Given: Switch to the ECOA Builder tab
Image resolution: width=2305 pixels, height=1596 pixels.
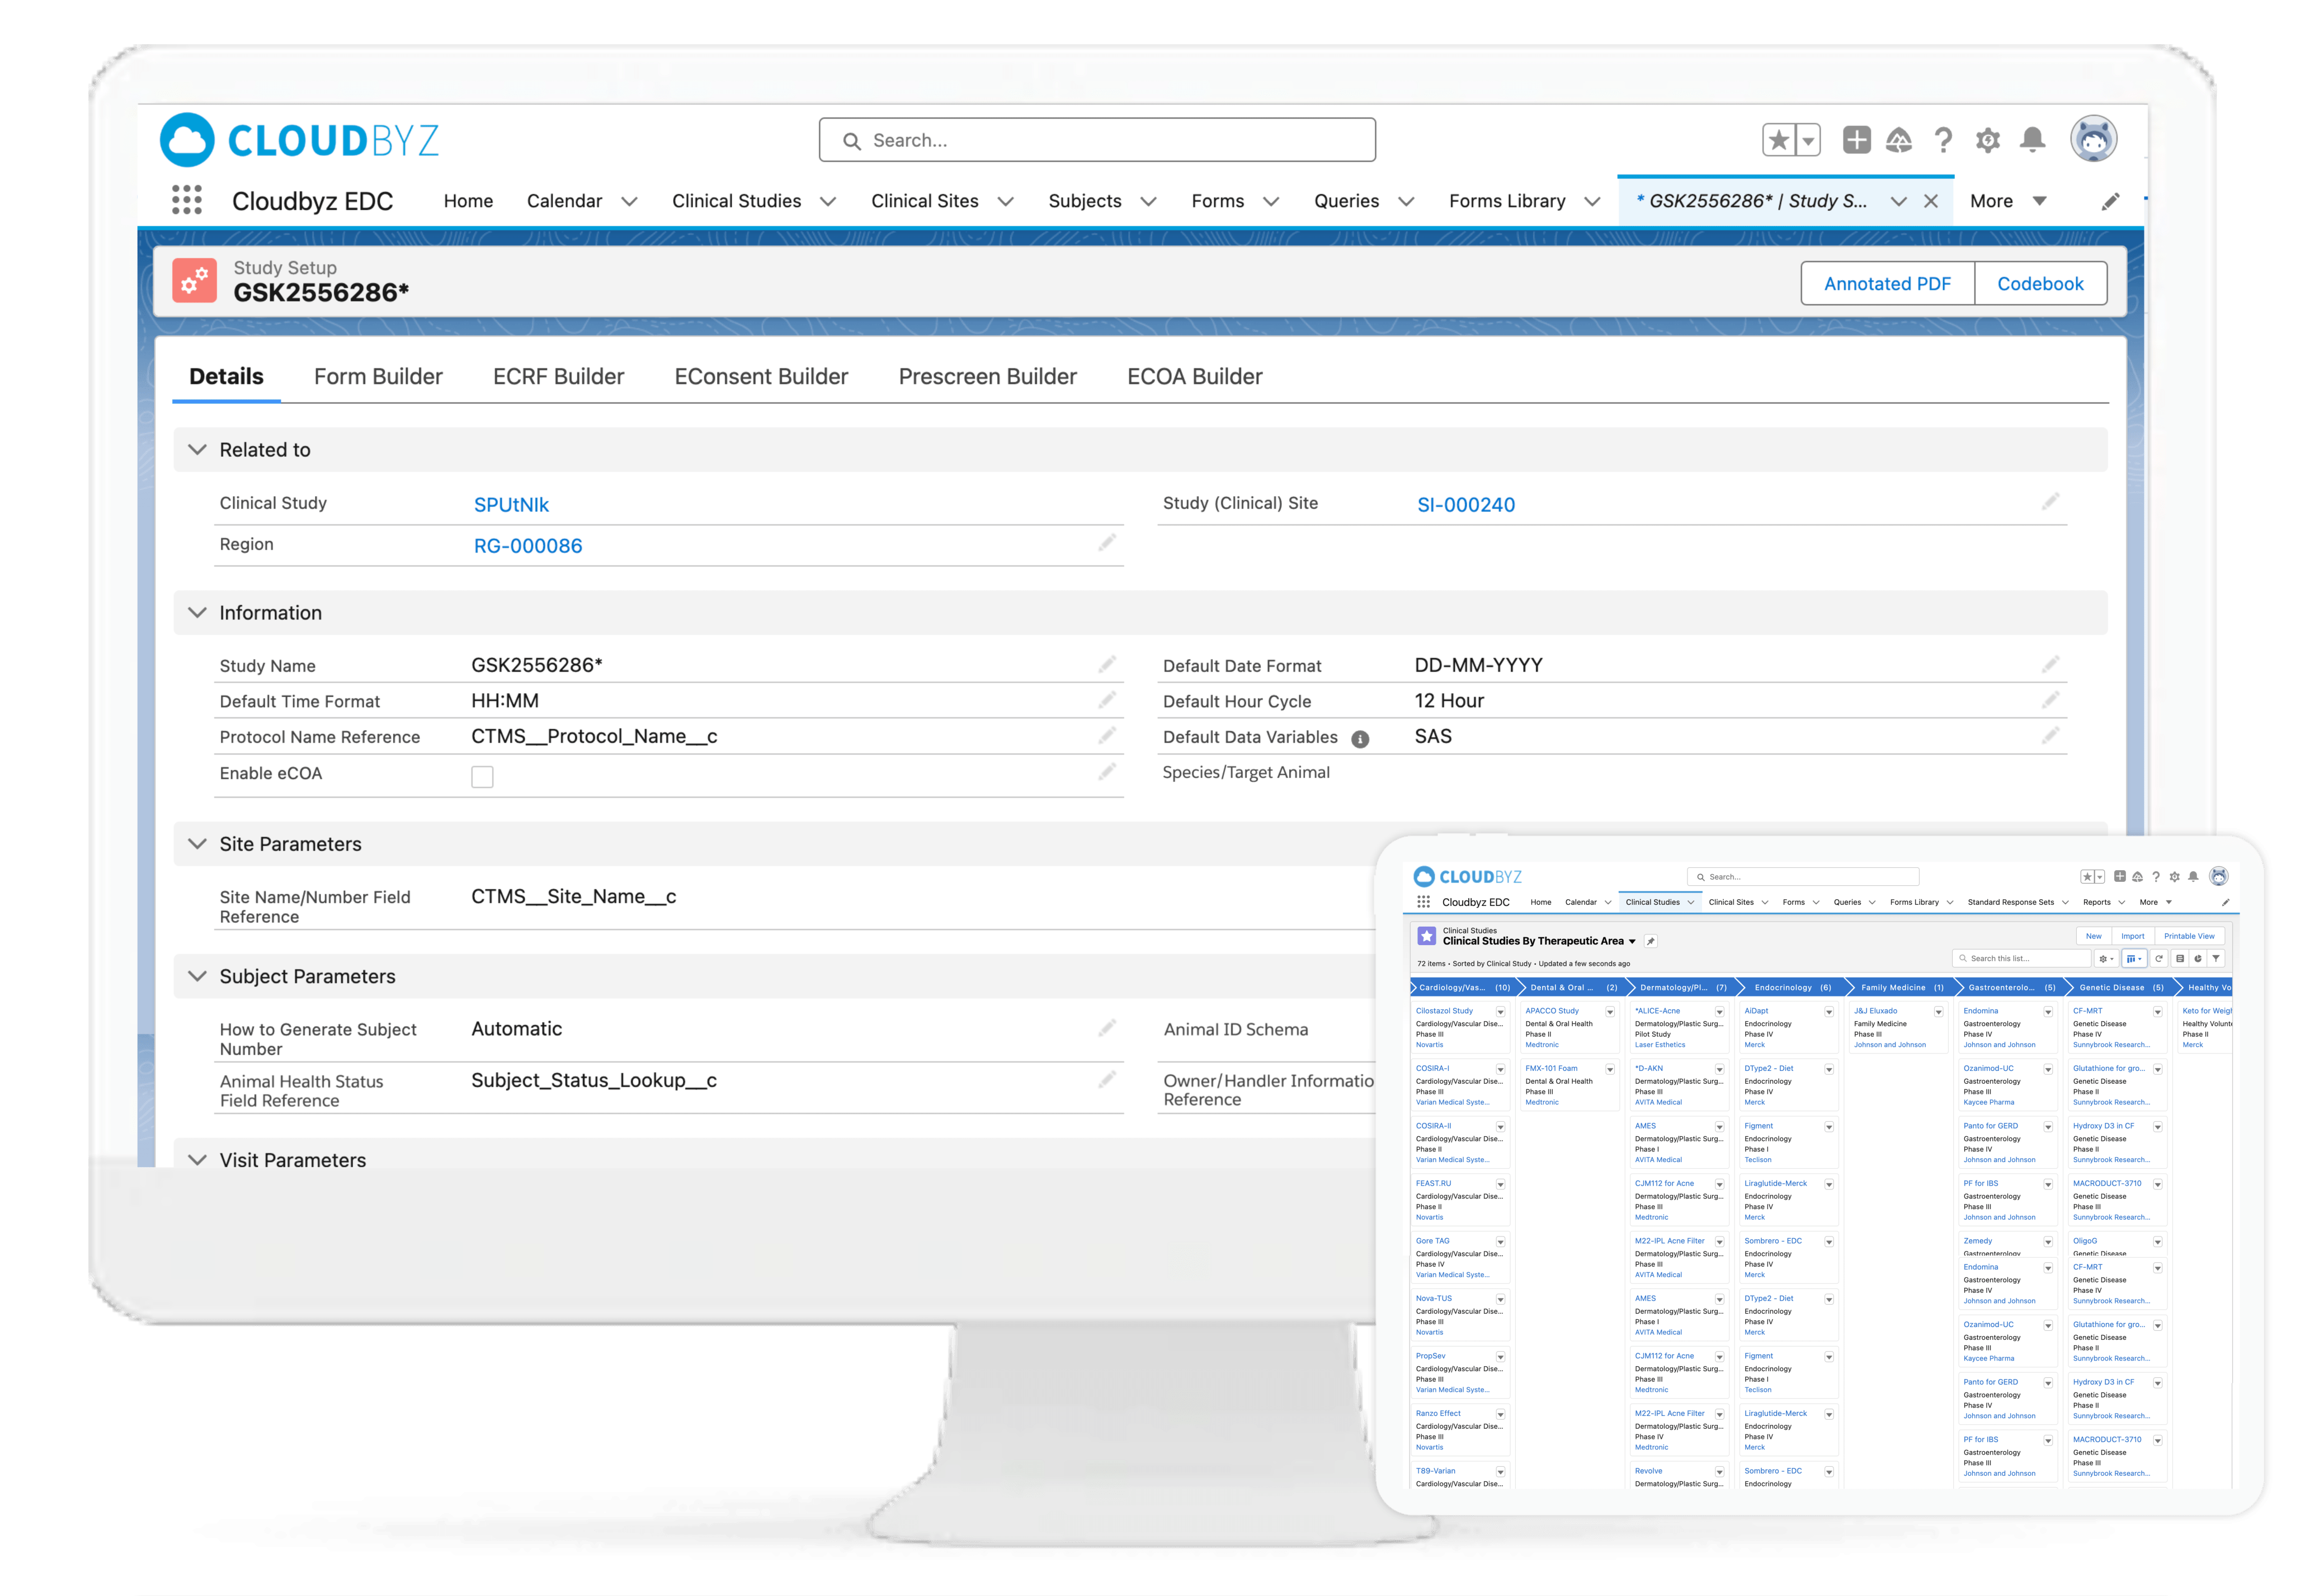Looking at the screenshot, I should click(1194, 376).
